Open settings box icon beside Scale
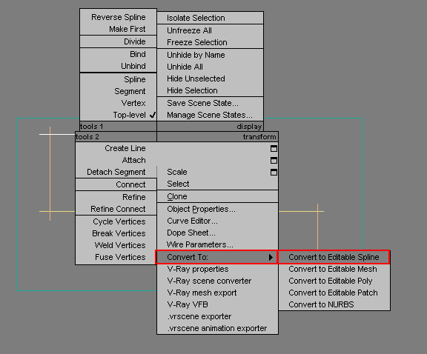Viewport: 427px width, 354px height. (x=274, y=173)
